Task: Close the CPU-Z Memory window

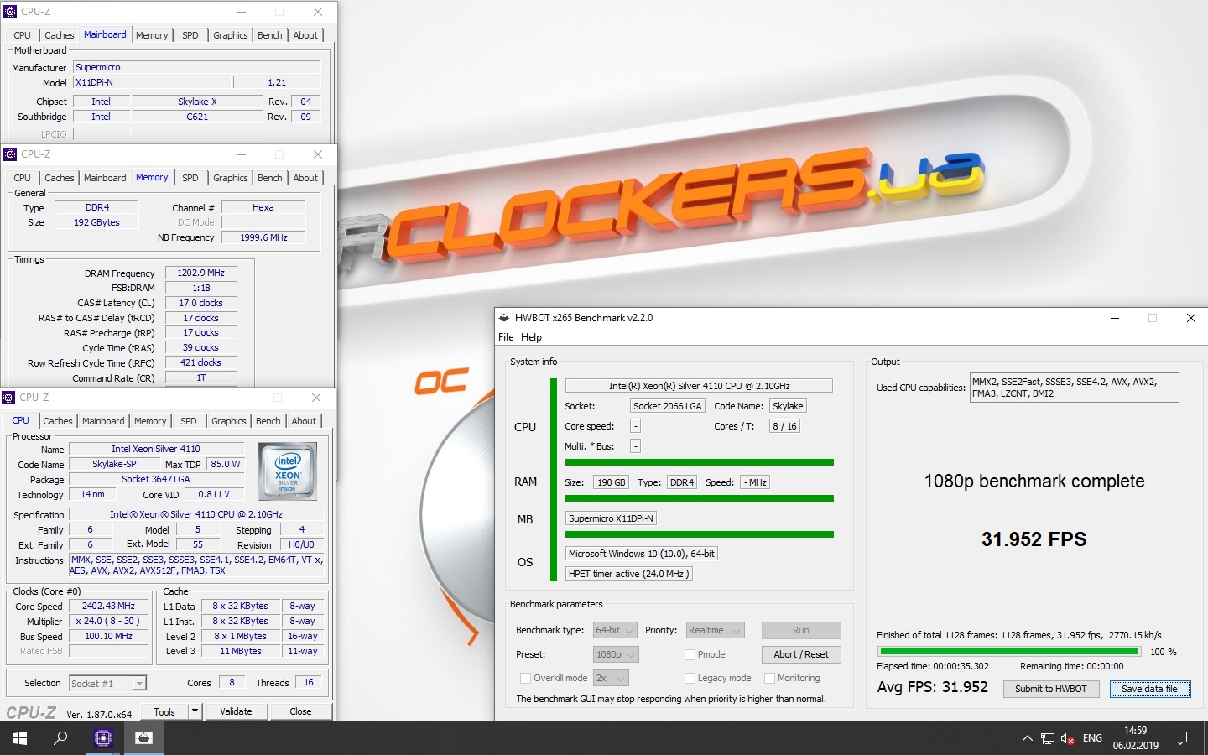Action: point(317,154)
